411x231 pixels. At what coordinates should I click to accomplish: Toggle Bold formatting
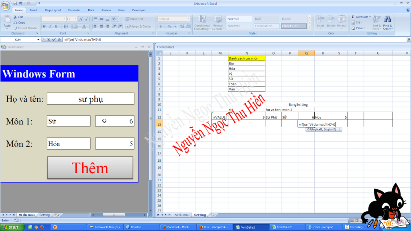[x=44, y=26]
